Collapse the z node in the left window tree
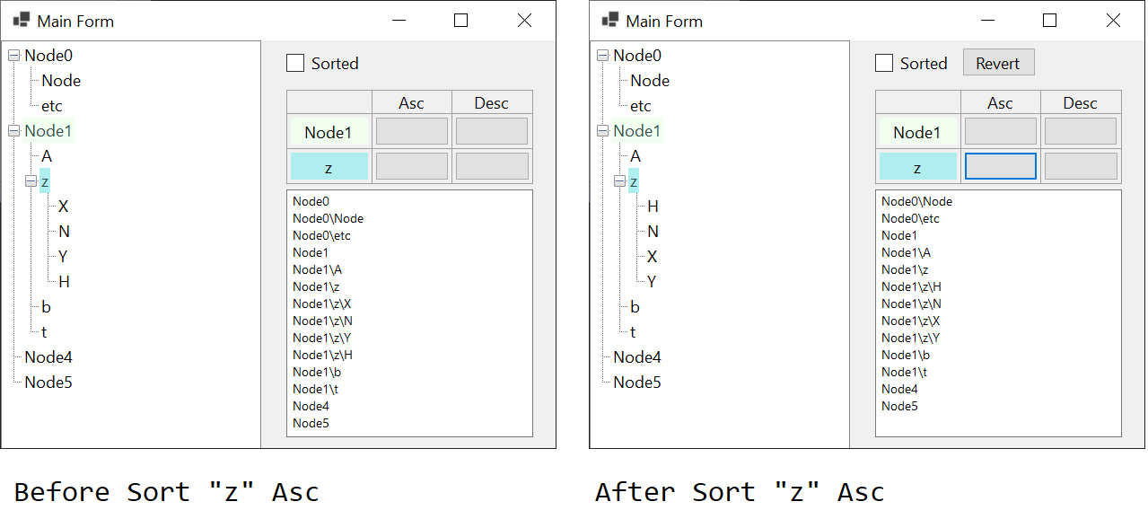The width and height of the screenshot is (1148, 519). point(31,181)
